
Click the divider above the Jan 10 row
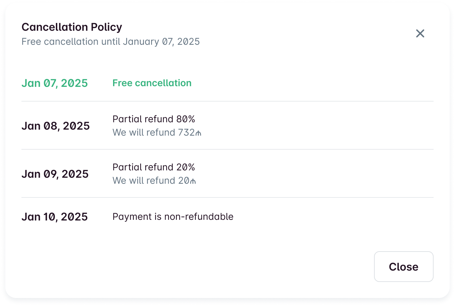(227, 197)
